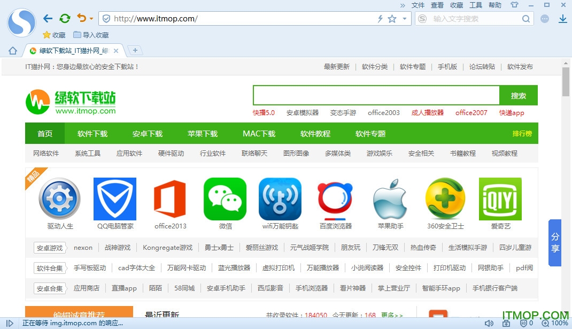Click the 绿软下载站 logo
The image size is (572, 329).
tap(71, 102)
